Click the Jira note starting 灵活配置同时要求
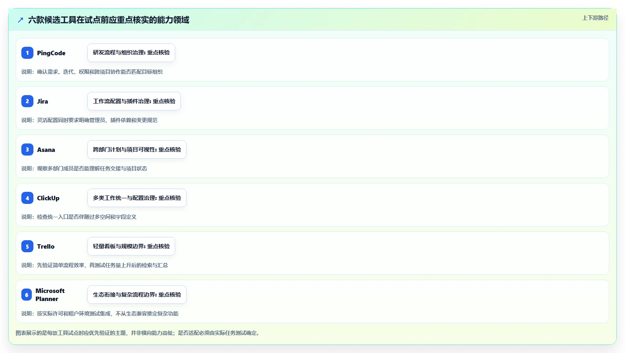625x353 pixels. click(x=89, y=120)
